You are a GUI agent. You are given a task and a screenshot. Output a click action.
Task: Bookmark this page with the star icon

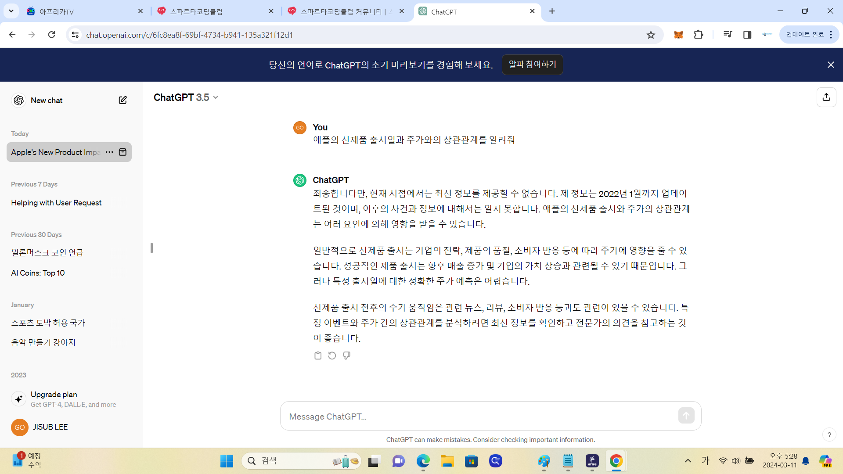pyautogui.click(x=651, y=35)
